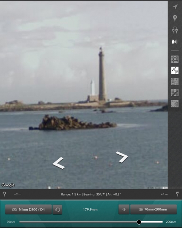
Task: Open the Nikon D800 / D4 camera selector
Action: [x=28, y=209]
